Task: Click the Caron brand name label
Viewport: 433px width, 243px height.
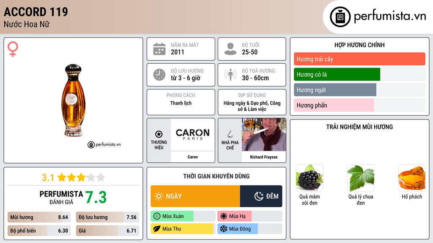Action: tap(192, 157)
